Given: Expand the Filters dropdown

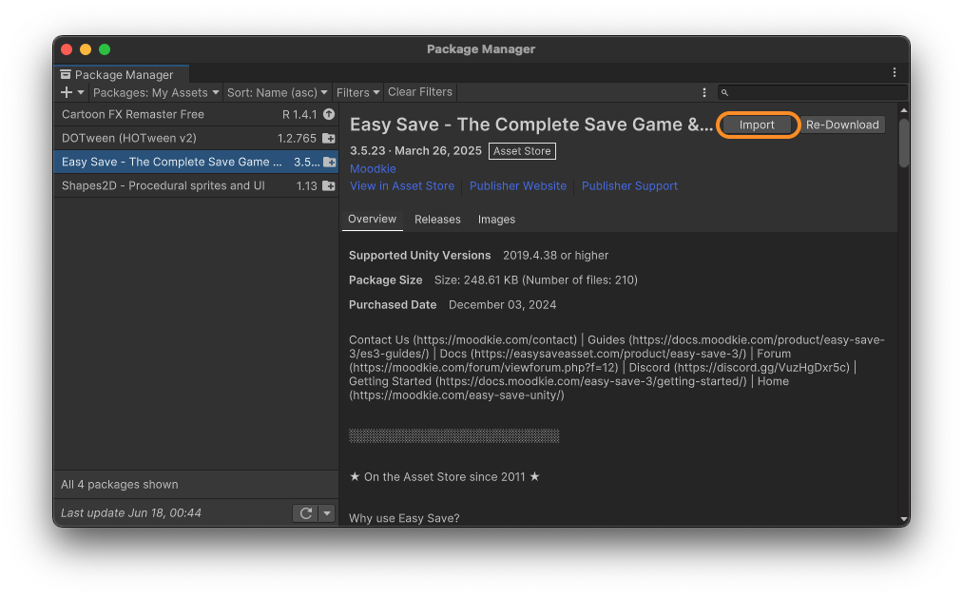Looking at the screenshot, I should [x=358, y=92].
